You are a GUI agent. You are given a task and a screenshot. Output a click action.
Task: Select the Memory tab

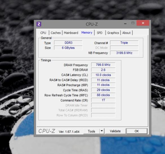(x=87, y=33)
